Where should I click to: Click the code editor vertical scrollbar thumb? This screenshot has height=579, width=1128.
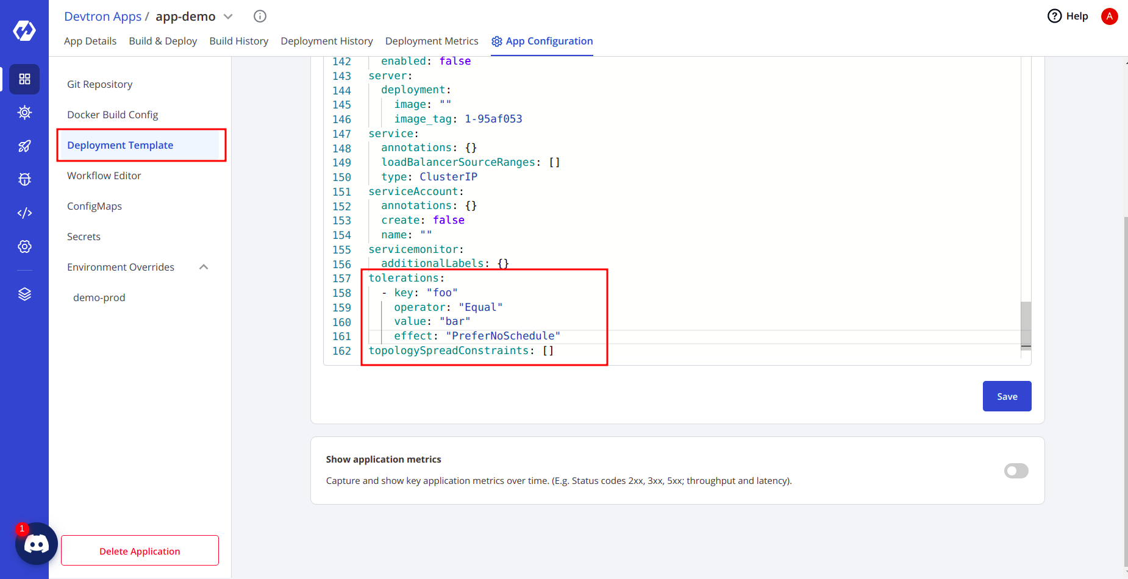click(1026, 325)
